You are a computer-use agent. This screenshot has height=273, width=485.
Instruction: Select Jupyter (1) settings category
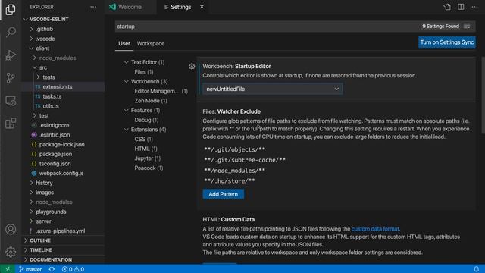148,158
